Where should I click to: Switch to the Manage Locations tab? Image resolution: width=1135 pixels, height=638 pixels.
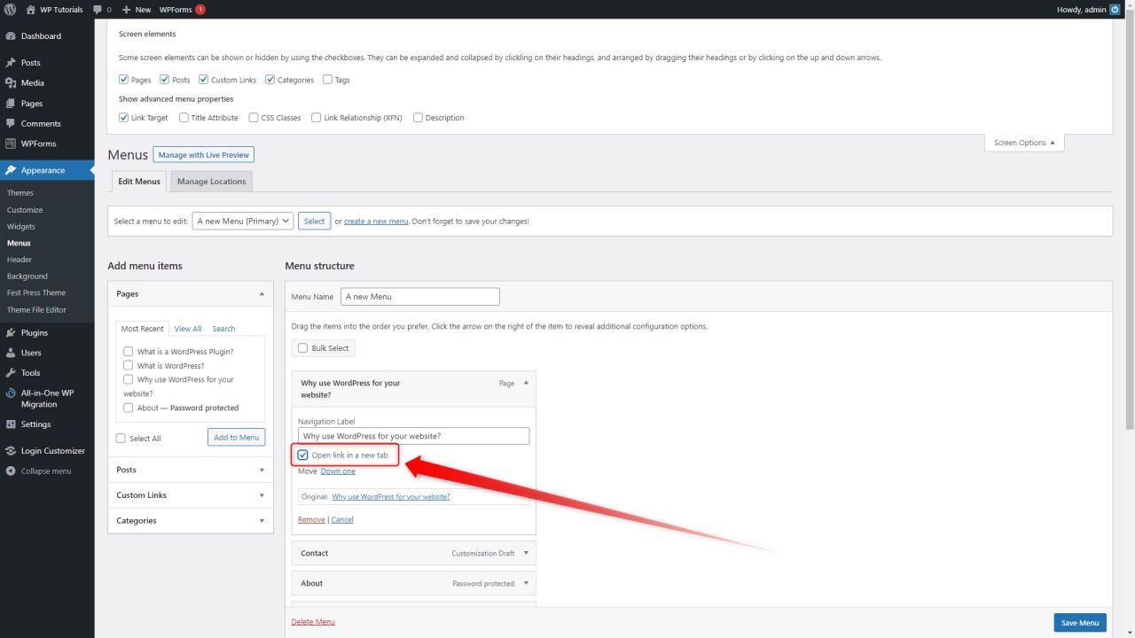(x=211, y=181)
